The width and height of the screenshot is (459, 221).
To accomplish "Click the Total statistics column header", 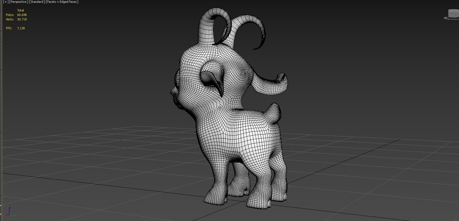I will pos(20,10).
